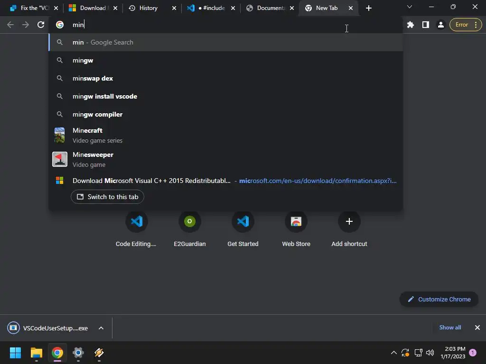Open the tab search chevron
This screenshot has height=364, width=486.
pos(410,7)
